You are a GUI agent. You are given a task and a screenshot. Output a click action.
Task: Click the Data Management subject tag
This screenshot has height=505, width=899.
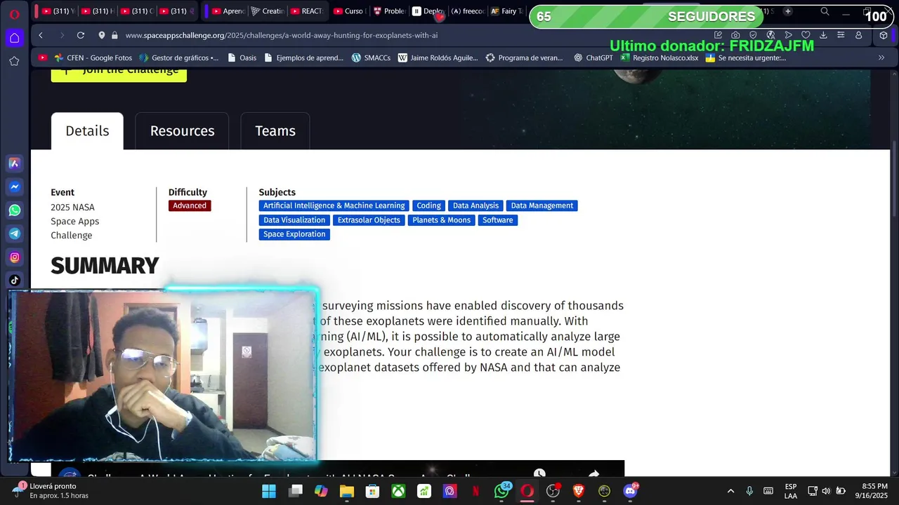[x=542, y=206]
